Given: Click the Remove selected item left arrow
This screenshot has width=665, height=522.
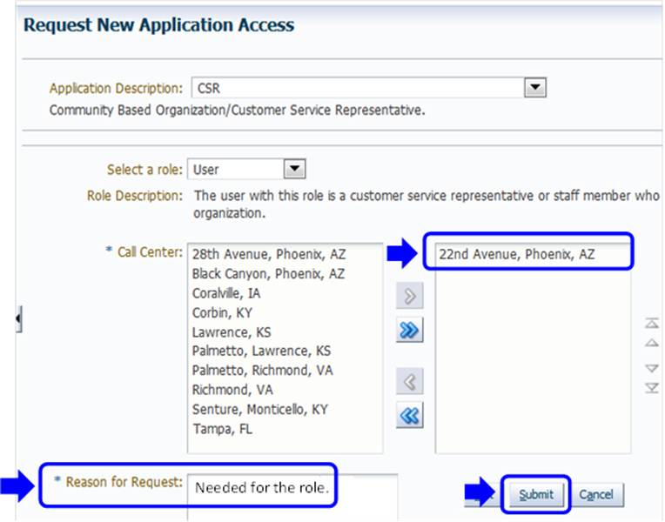Looking at the screenshot, I should coord(409,381).
